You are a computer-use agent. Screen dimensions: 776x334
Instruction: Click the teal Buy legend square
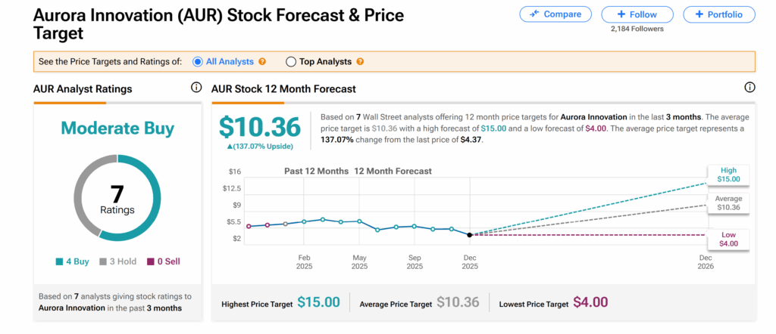pos(59,261)
